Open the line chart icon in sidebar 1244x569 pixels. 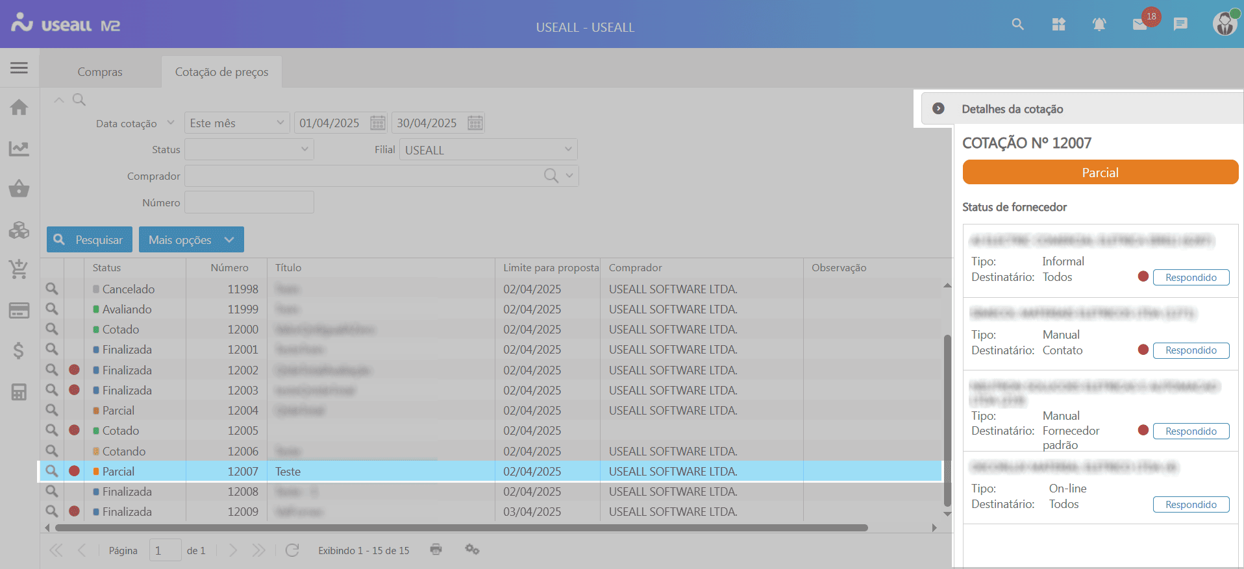pyautogui.click(x=19, y=149)
